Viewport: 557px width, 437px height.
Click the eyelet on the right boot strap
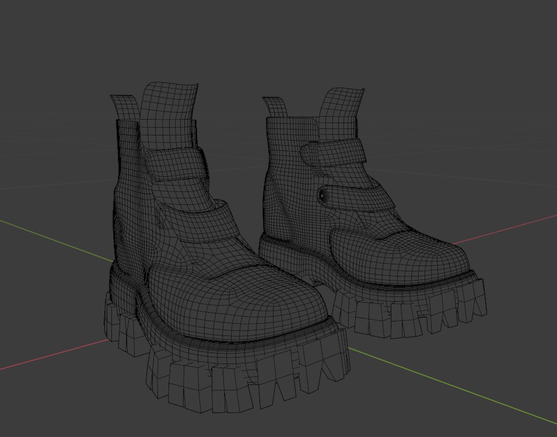pyautogui.click(x=321, y=194)
